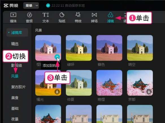
Task: Open the 转场 transitions tab
Action: [94, 18]
